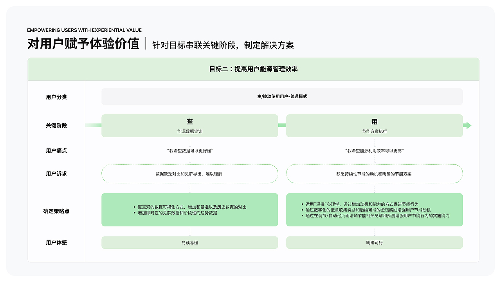Select the 查 stage box

point(190,125)
